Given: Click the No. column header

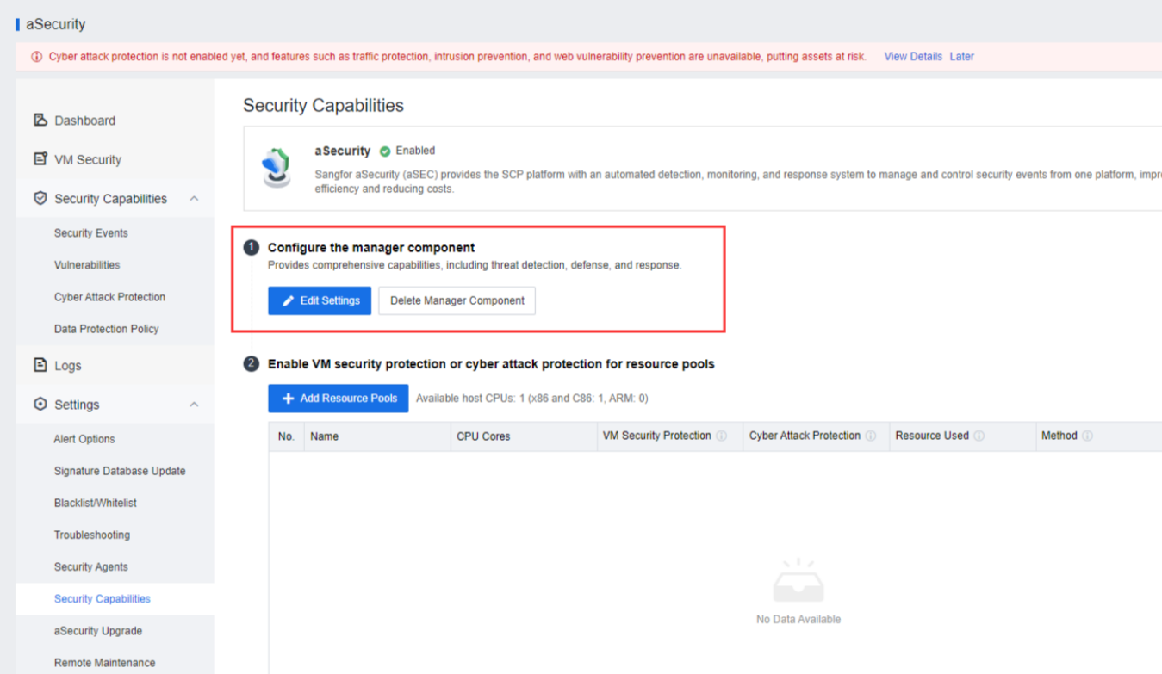Looking at the screenshot, I should 286,436.
